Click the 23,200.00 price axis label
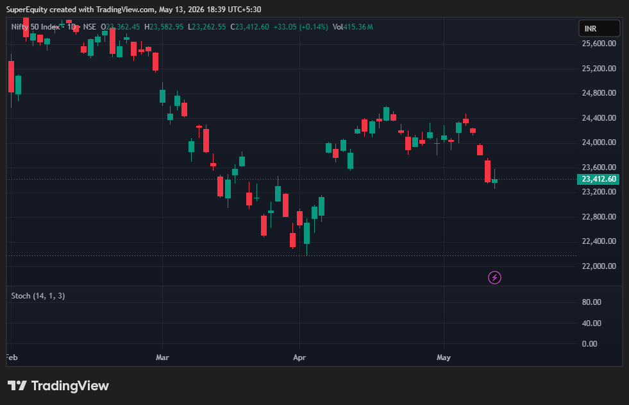629x405 pixels. 599,192
